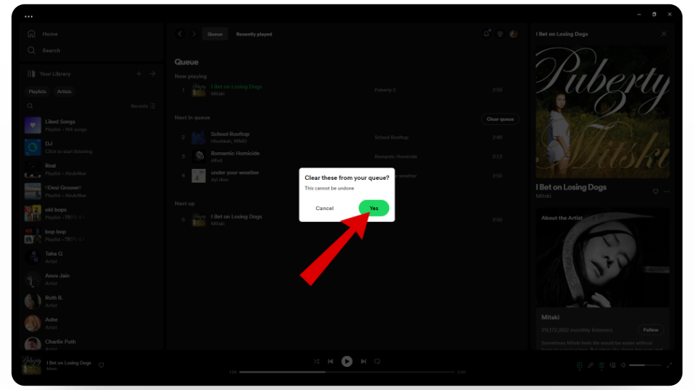Toggle Now Playing view icon
Viewport: 694px width, 390px height.
(x=579, y=365)
